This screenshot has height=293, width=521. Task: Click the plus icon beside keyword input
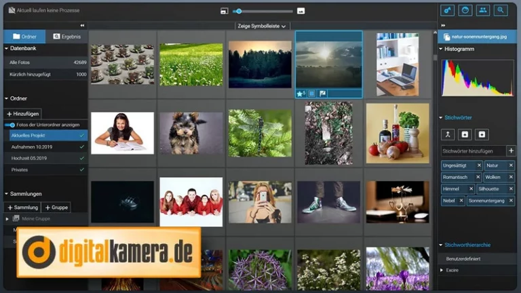tap(511, 151)
